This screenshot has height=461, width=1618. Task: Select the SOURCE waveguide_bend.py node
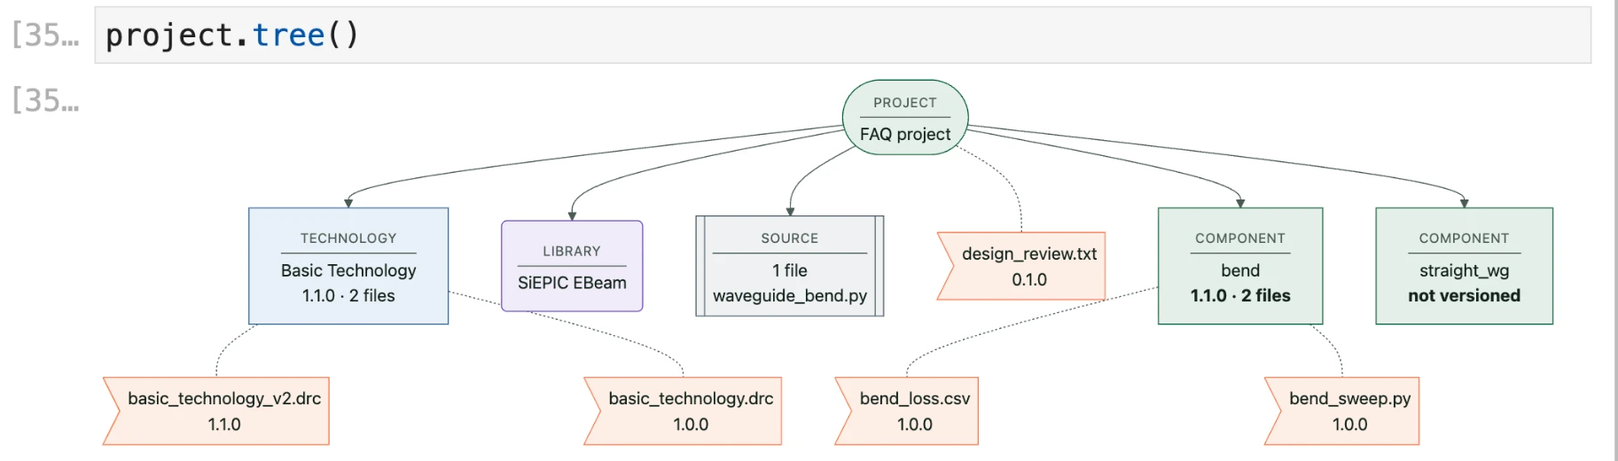pyautogui.click(x=790, y=266)
